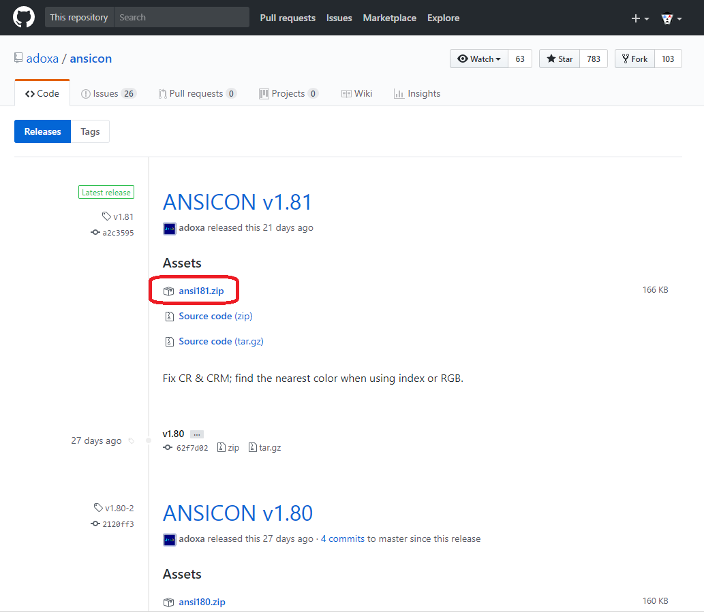The image size is (704, 612).
Task: Open the ANSICON v1.80 release title
Action: (238, 513)
